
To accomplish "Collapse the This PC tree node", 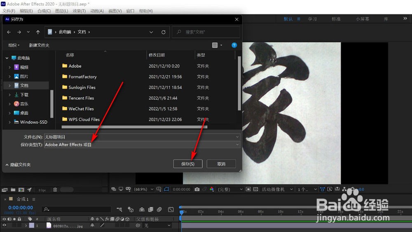I will [7, 58].
